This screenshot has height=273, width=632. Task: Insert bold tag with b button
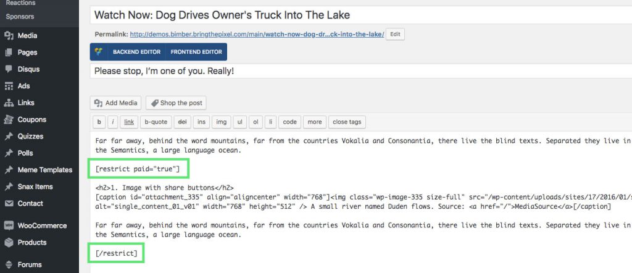click(99, 122)
